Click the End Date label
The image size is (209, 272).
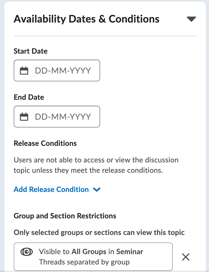click(29, 97)
